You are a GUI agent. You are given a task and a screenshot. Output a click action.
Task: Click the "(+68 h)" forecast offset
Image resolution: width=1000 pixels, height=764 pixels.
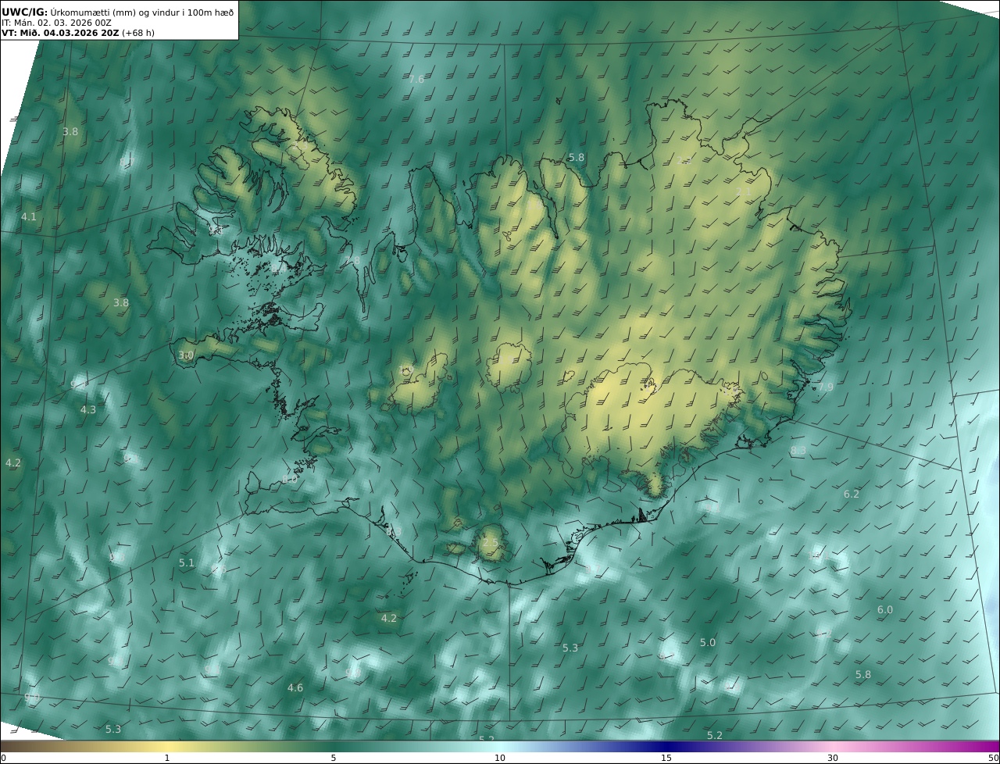pos(139,33)
